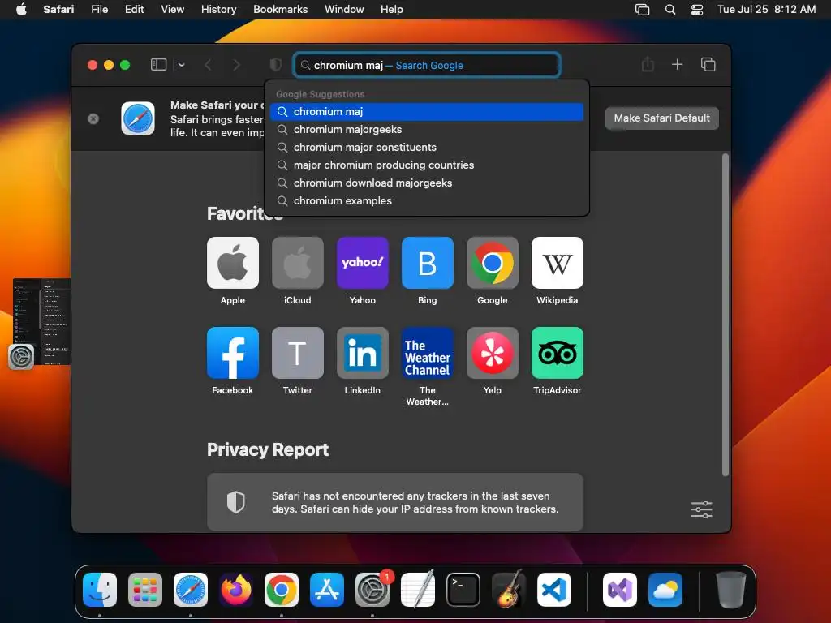Open Launchpad from the Dock
This screenshot has height=623, width=831.
(145, 590)
